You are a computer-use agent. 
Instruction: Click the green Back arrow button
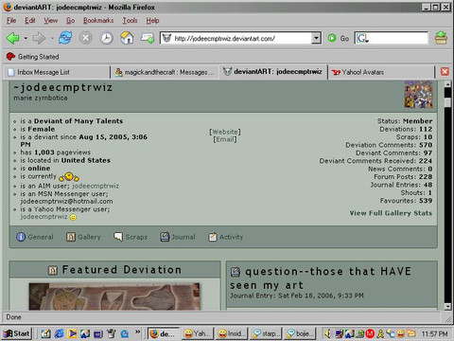coord(13,38)
